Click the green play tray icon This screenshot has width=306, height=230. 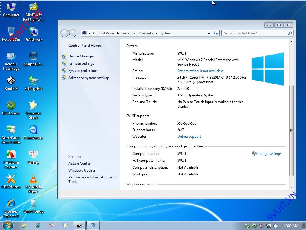(x=254, y=226)
